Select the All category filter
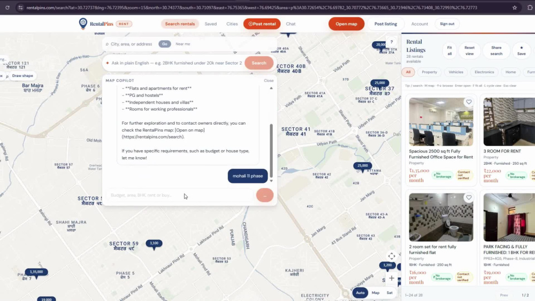Image resolution: width=535 pixels, height=301 pixels. point(408,72)
